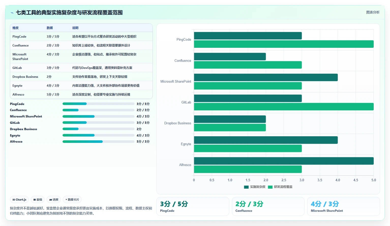Select the Microsoft SharePoint table row name
This screenshot has width=390, height=226.
click(20, 57)
